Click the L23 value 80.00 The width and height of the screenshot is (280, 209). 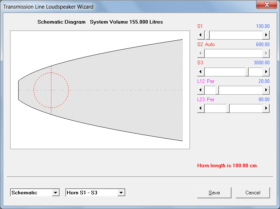click(264, 99)
